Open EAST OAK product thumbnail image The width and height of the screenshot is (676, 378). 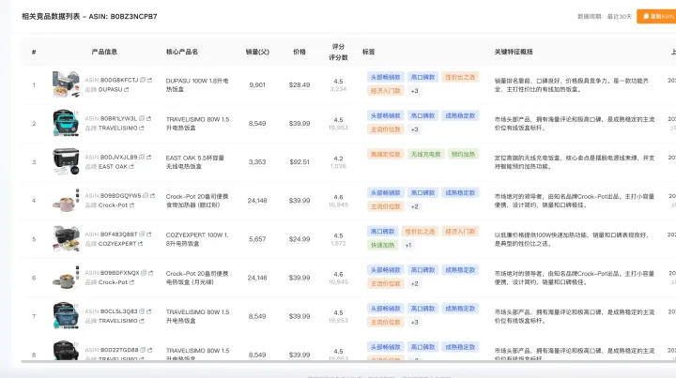(66, 161)
